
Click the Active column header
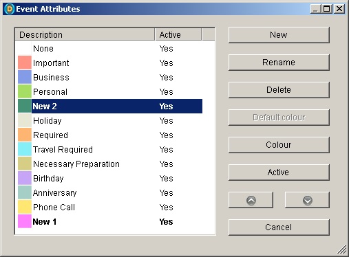pos(178,34)
